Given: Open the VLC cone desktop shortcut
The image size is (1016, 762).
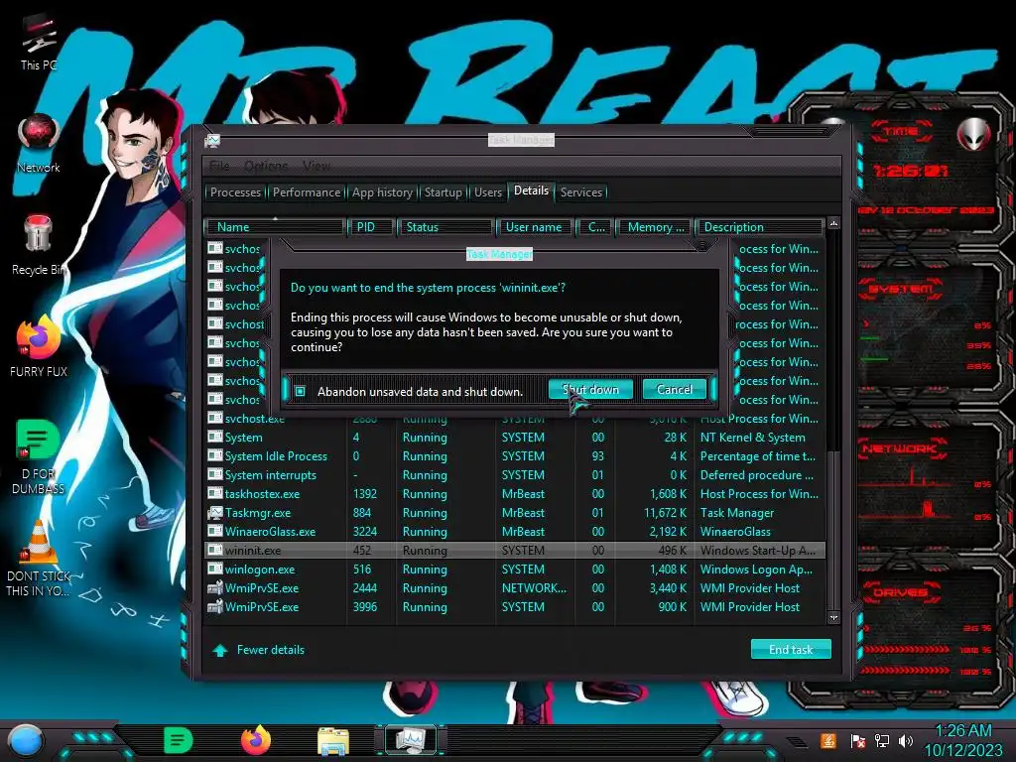Looking at the screenshot, I should 39,558.
